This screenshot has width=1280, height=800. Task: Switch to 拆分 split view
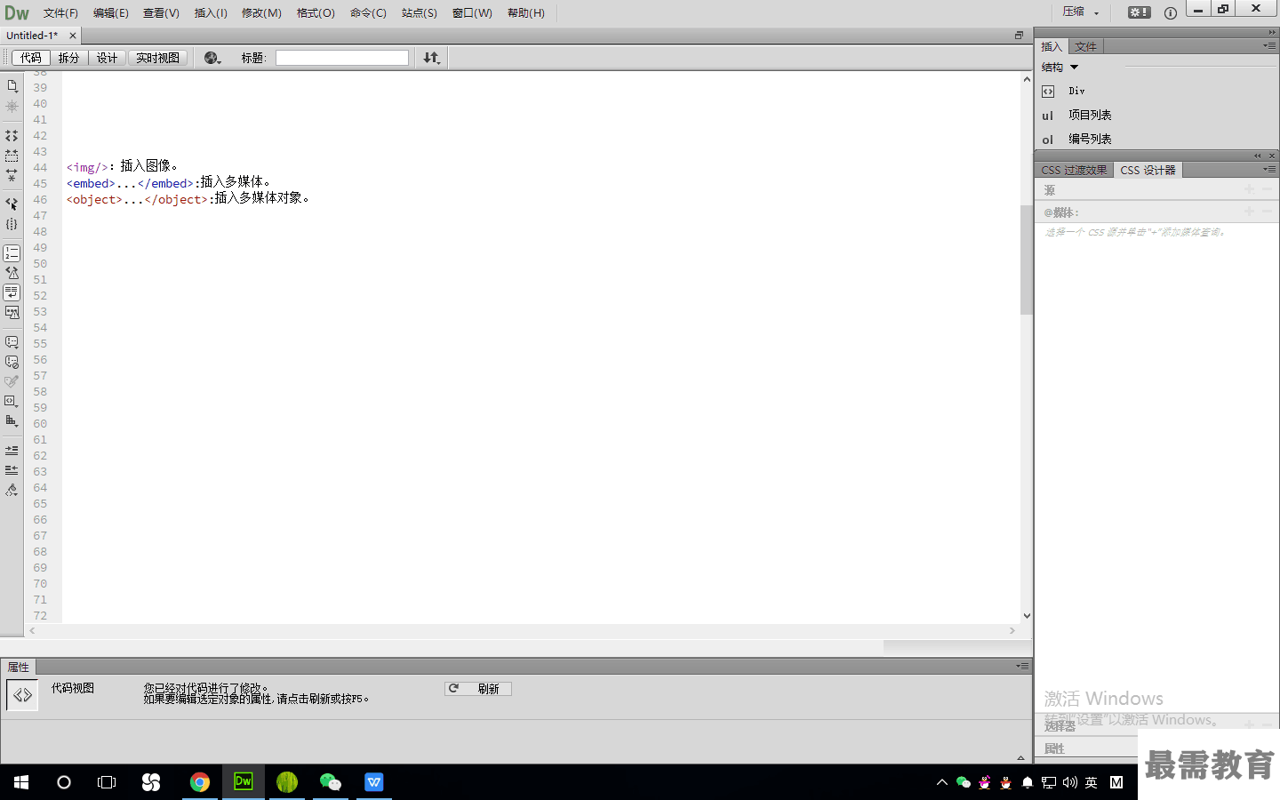pyautogui.click(x=68, y=58)
